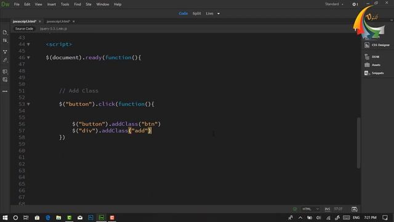The image size is (394, 222).
Task: Click the File Management up-down arrows icon
Action: (x=5, y=40)
